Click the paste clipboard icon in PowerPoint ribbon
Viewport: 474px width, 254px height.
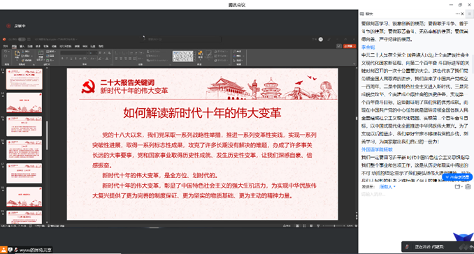pyautogui.click(x=17, y=55)
